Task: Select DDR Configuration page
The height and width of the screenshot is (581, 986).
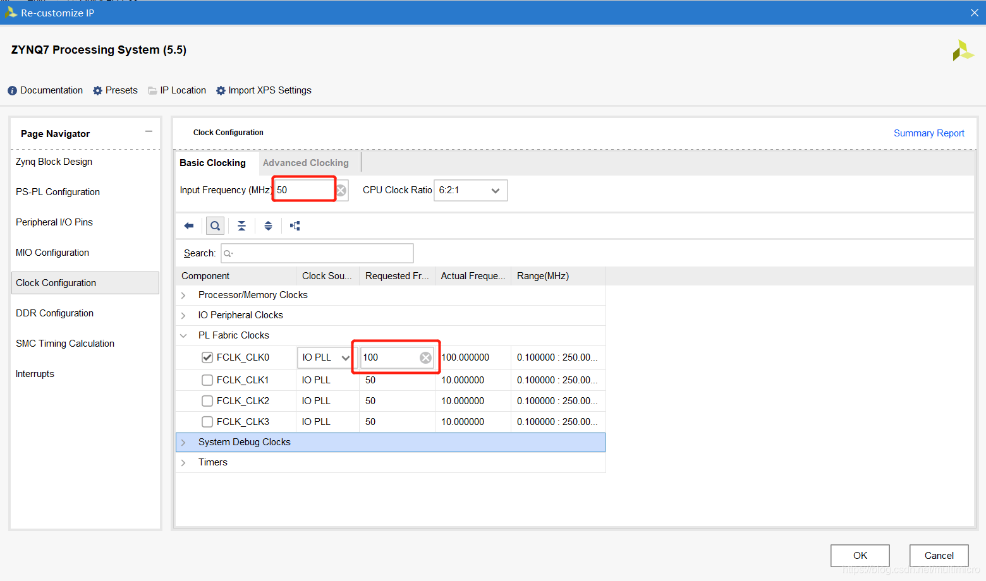Action: coord(85,313)
